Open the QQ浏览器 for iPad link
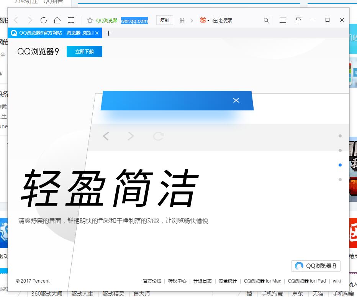 (307, 281)
